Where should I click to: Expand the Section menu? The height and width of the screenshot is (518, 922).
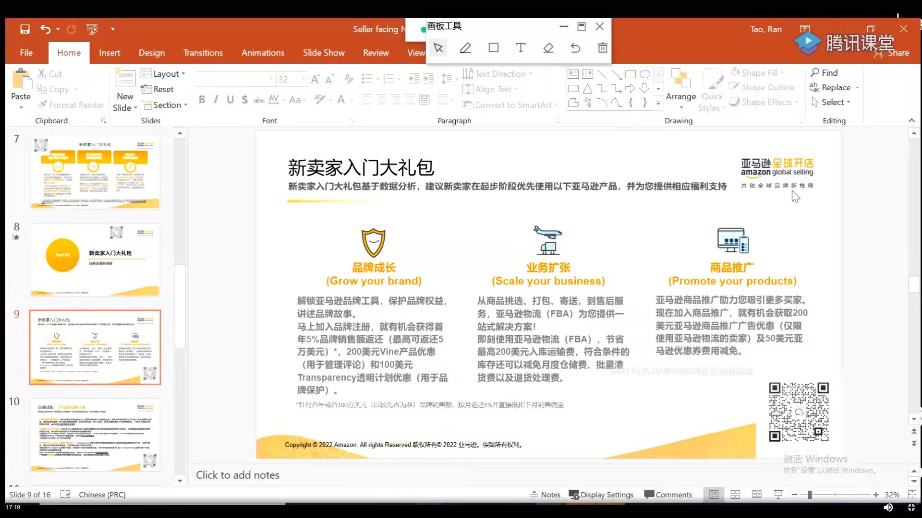[165, 105]
